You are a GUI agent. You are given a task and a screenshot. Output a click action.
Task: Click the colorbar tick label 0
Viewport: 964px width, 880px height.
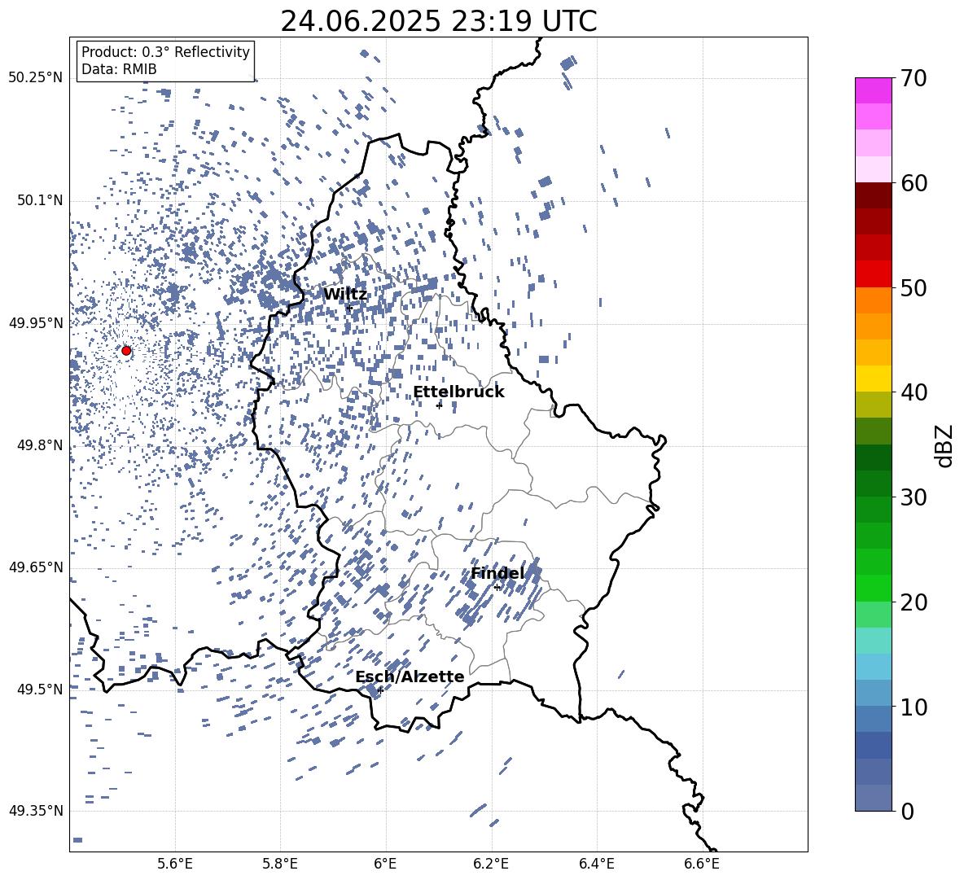click(908, 811)
